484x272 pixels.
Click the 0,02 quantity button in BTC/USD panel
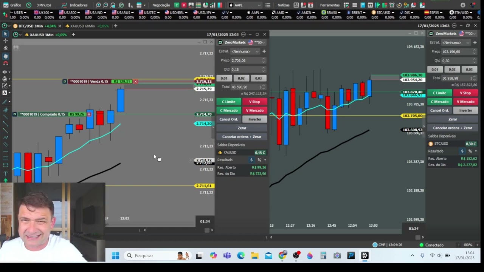452,70
